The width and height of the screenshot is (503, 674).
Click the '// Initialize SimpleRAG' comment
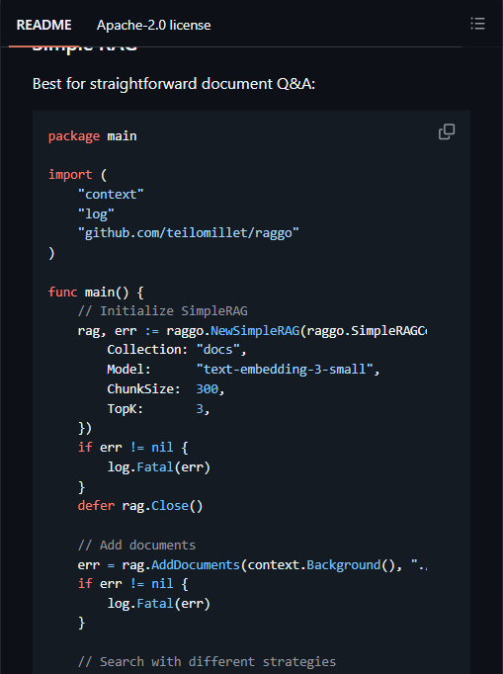(x=162, y=311)
